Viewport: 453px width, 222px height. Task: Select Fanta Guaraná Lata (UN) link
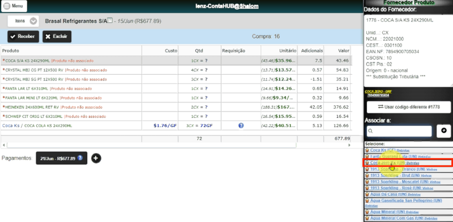tap(394, 156)
